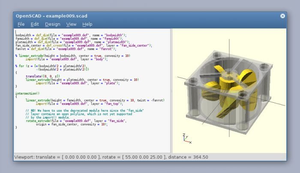Open the Edit menu
This screenshot has height=173, width=300.
[x=35, y=24]
